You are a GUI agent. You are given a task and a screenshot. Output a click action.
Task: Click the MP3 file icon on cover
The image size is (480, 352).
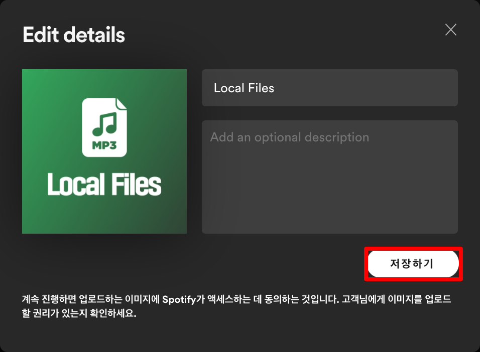coord(104,127)
